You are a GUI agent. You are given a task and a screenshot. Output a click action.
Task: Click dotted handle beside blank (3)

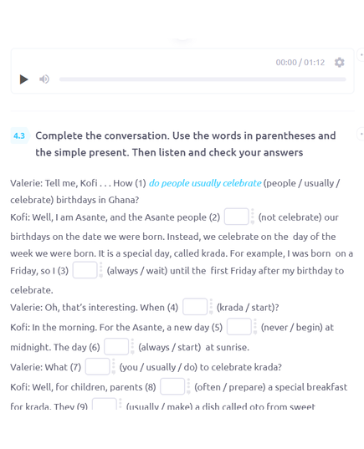pos(101,270)
